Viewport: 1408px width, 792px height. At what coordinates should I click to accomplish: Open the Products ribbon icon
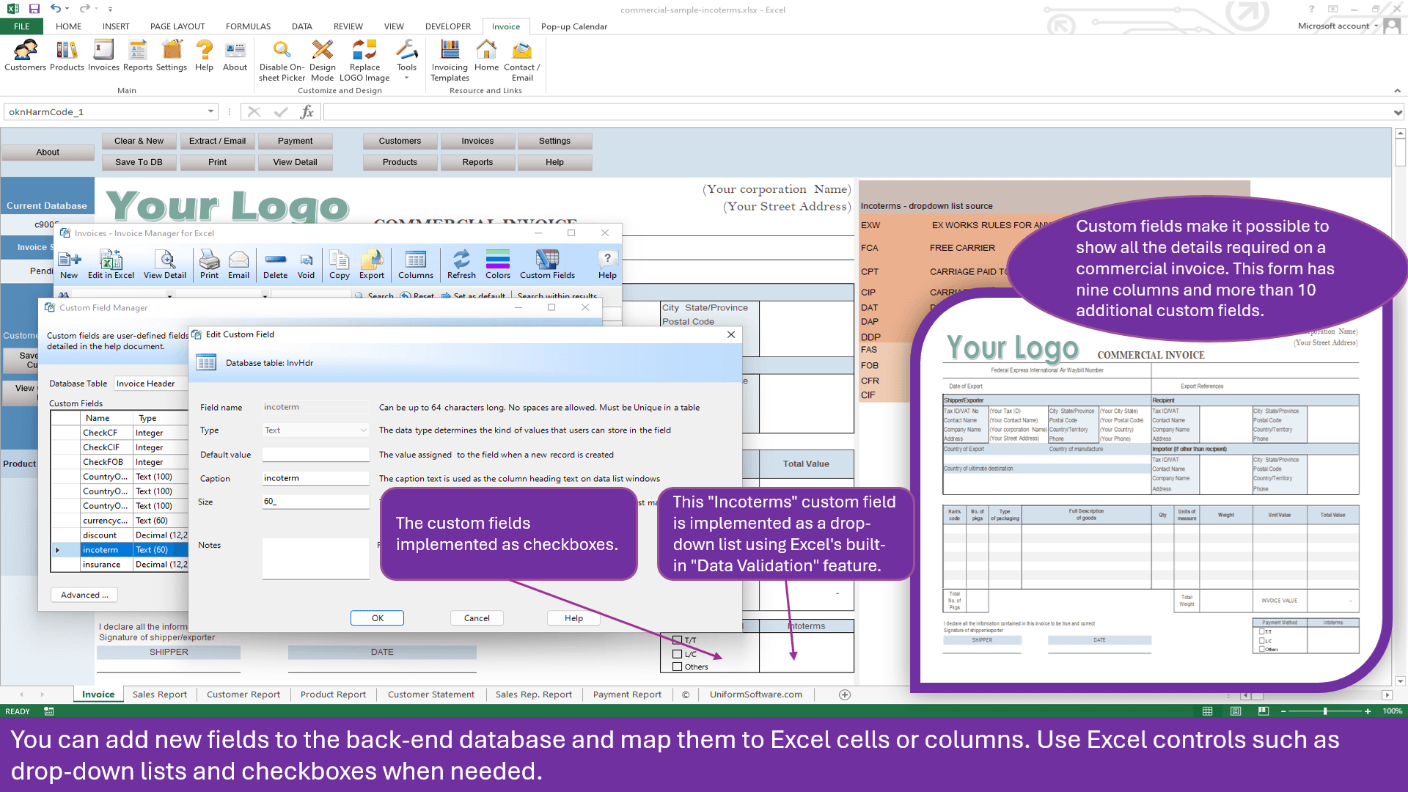point(67,56)
